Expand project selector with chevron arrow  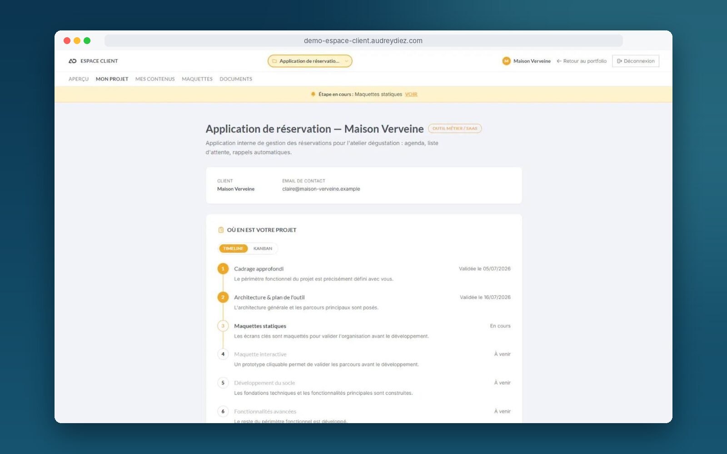pyautogui.click(x=346, y=61)
